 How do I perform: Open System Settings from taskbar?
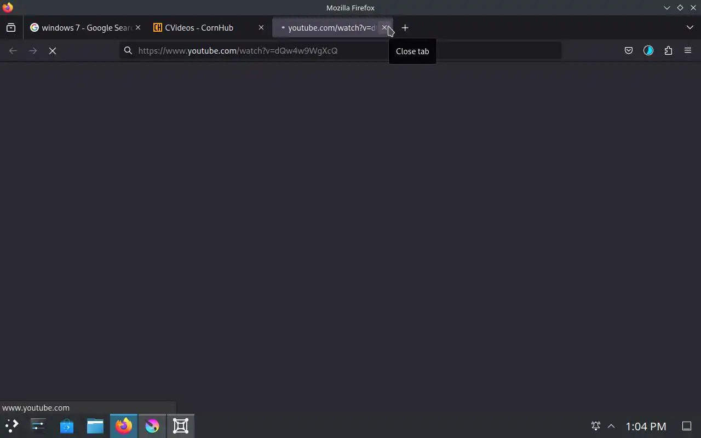pyautogui.click(x=38, y=425)
